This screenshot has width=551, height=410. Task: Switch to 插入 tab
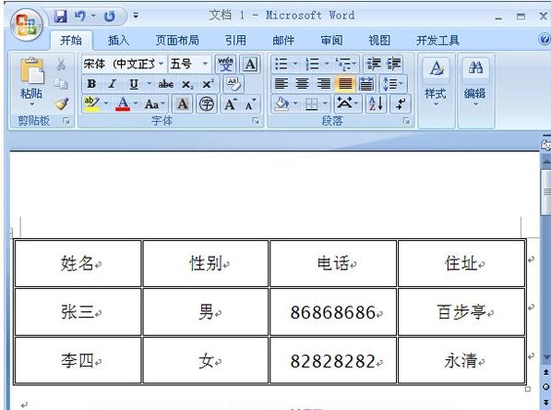tap(118, 41)
